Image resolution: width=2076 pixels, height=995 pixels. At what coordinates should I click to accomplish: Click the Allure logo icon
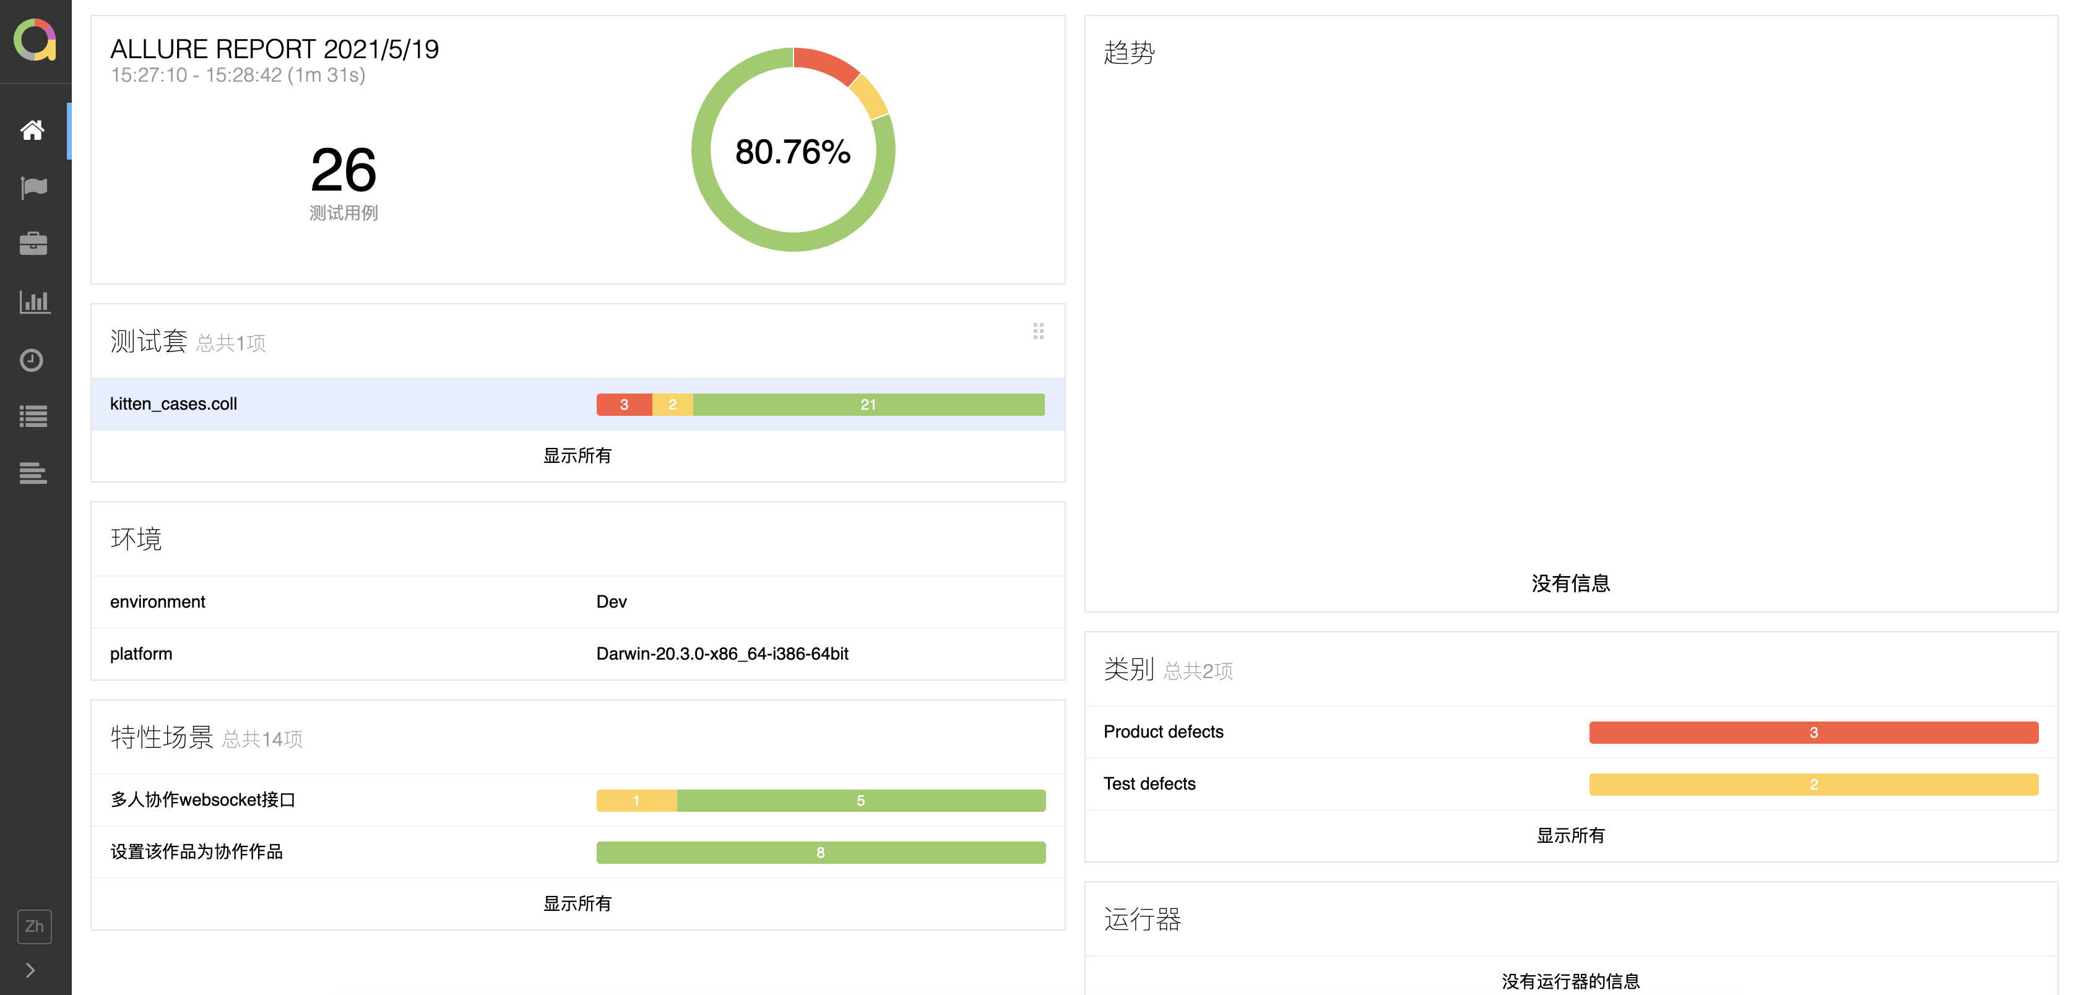35,40
